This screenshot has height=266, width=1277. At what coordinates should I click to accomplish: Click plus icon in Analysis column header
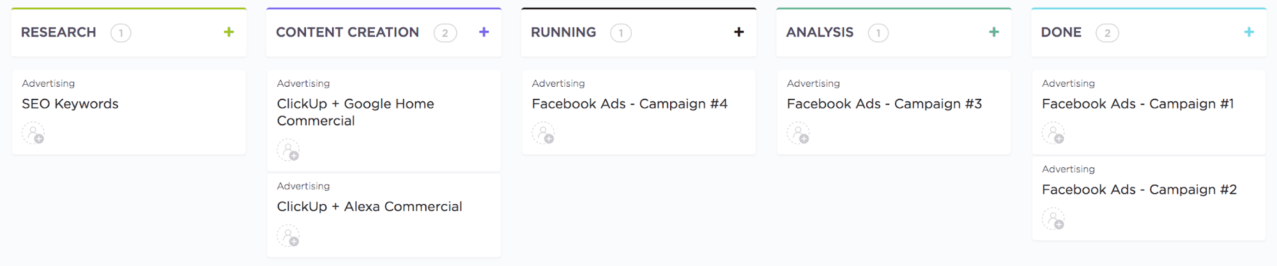pos(993,32)
